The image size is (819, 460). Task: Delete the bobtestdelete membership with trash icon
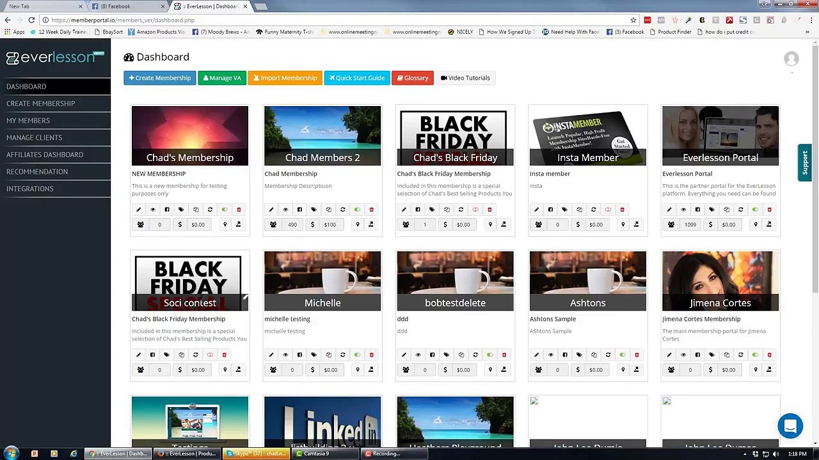point(504,355)
